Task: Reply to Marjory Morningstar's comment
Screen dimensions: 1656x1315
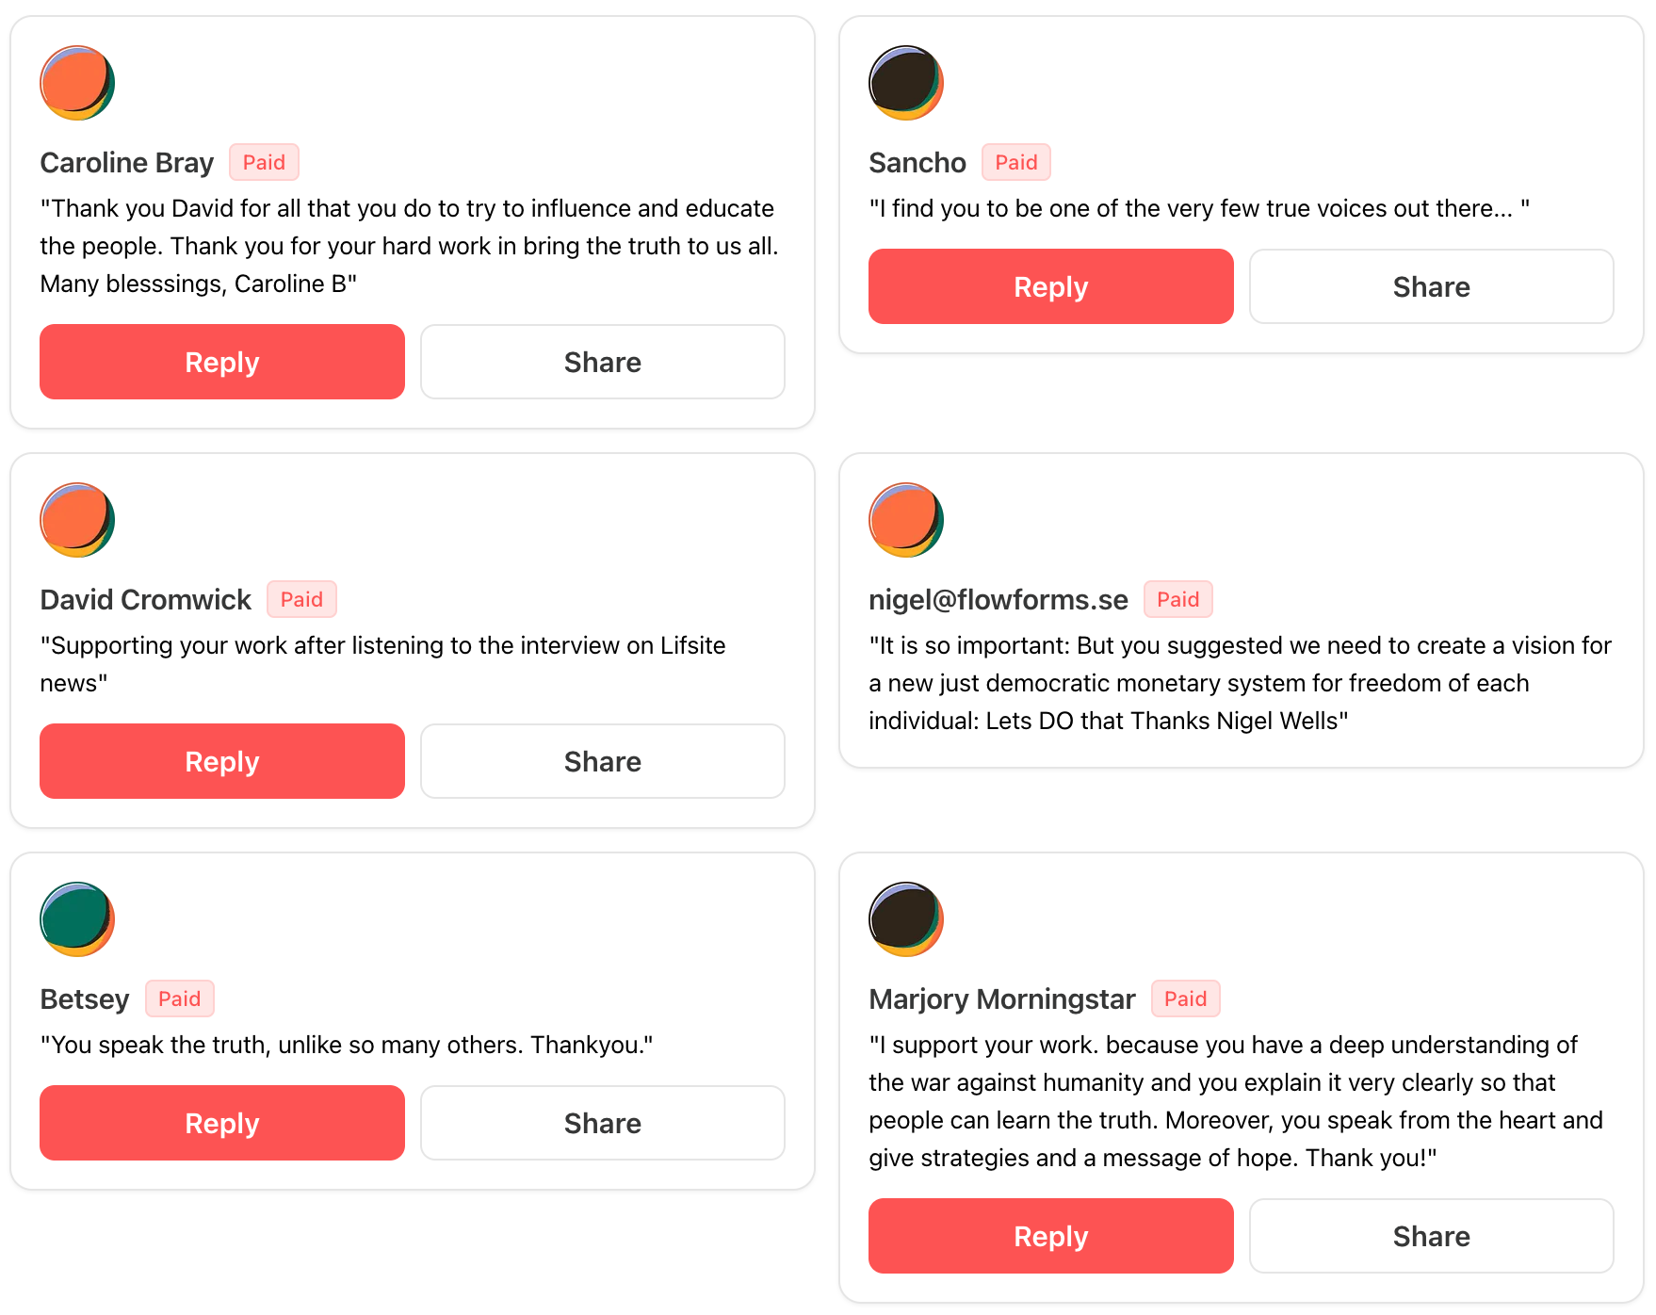Action: (x=1051, y=1236)
